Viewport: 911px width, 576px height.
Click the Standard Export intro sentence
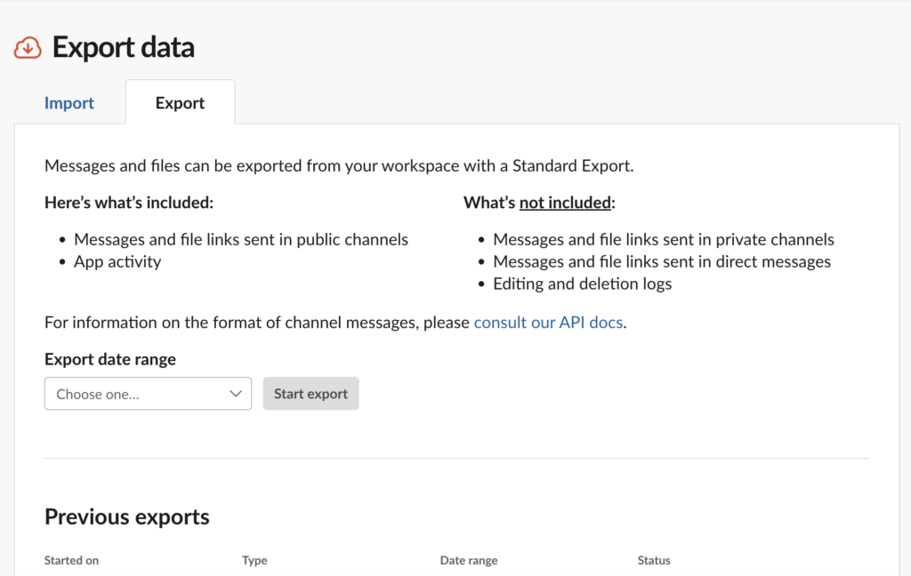tap(339, 166)
